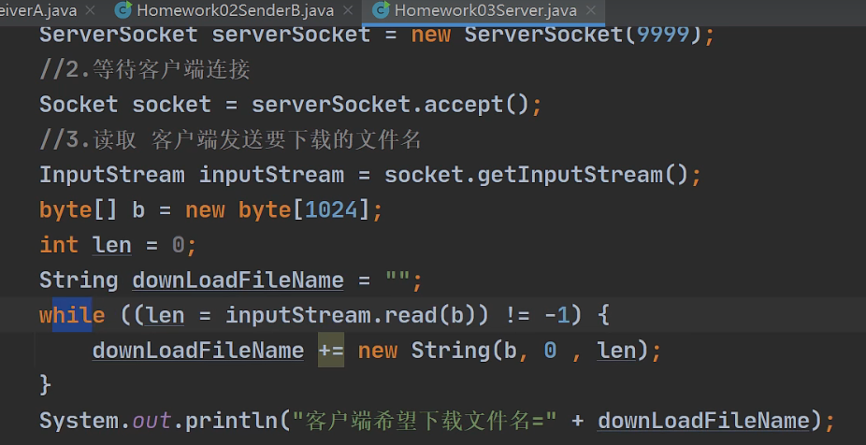Close the eiverA.java tab
The width and height of the screenshot is (866, 445).
[x=91, y=10]
